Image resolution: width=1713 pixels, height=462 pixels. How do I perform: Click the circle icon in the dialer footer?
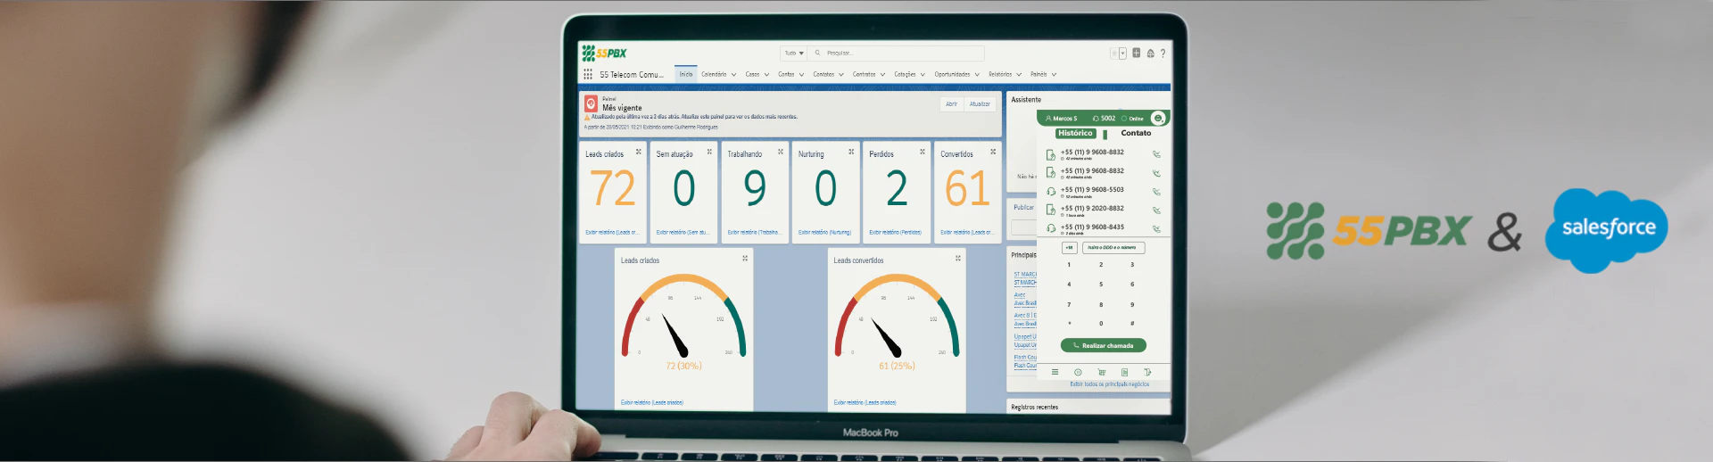pos(1078,372)
